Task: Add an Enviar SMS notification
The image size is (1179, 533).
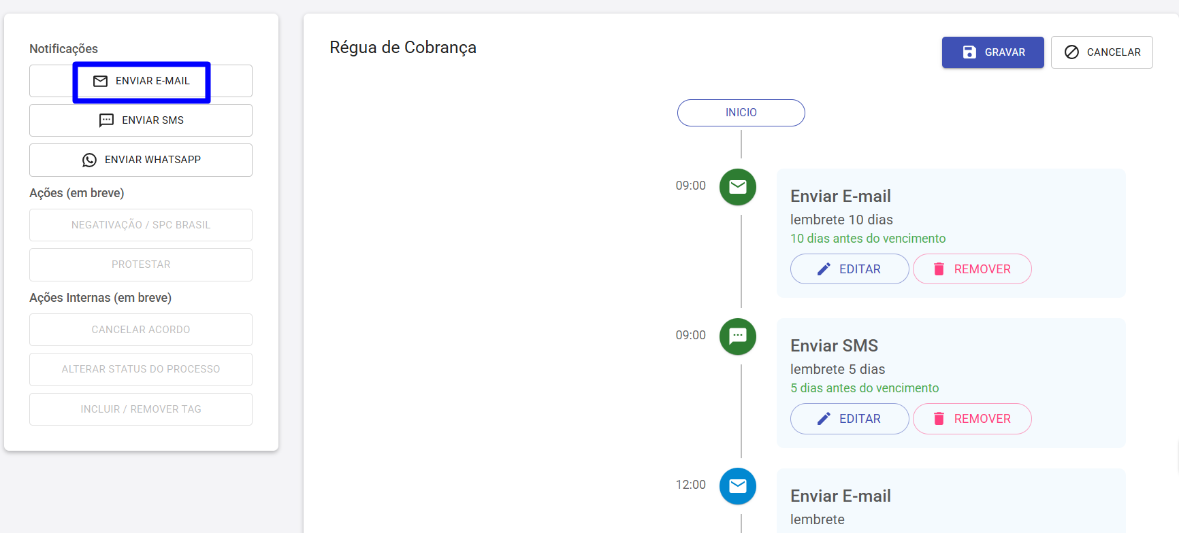Action: (141, 120)
